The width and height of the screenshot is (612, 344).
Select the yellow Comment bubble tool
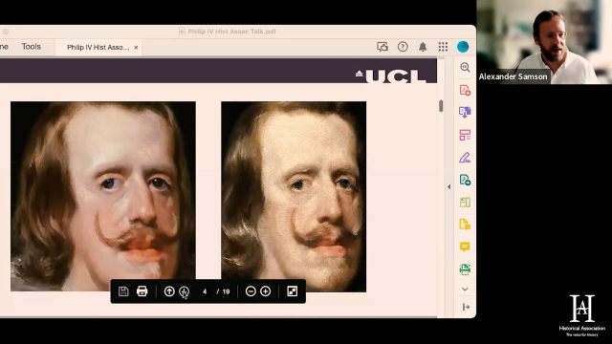click(x=465, y=247)
